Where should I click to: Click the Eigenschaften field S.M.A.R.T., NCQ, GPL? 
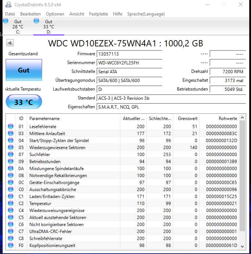point(171,107)
